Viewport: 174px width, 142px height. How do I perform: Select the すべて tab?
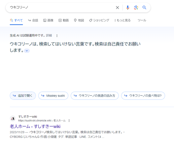tap(16, 20)
